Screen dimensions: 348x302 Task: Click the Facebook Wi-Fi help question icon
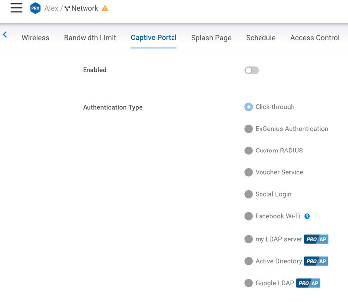pyautogui.click(x=307, y=216)
